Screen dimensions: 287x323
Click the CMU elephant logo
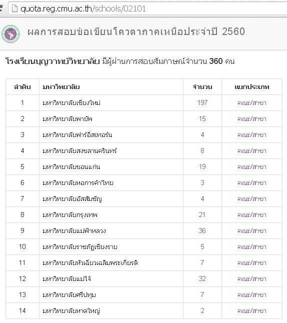click(x=10, y=34)
